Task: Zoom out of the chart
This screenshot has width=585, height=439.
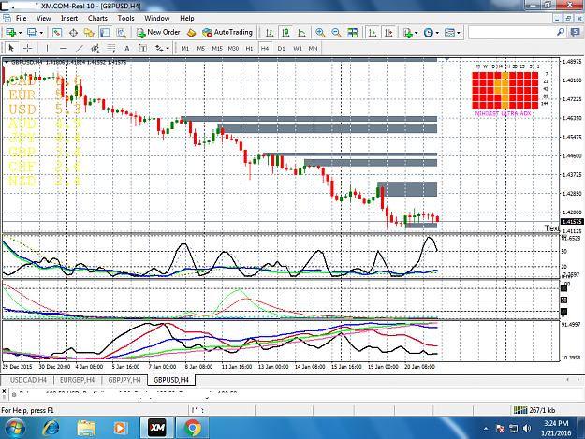Action: 336,33
